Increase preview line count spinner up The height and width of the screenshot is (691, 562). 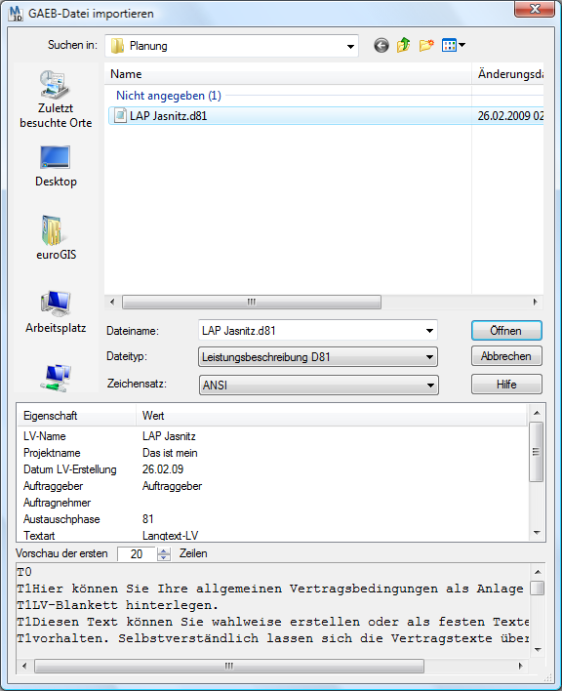click(163, 550)
